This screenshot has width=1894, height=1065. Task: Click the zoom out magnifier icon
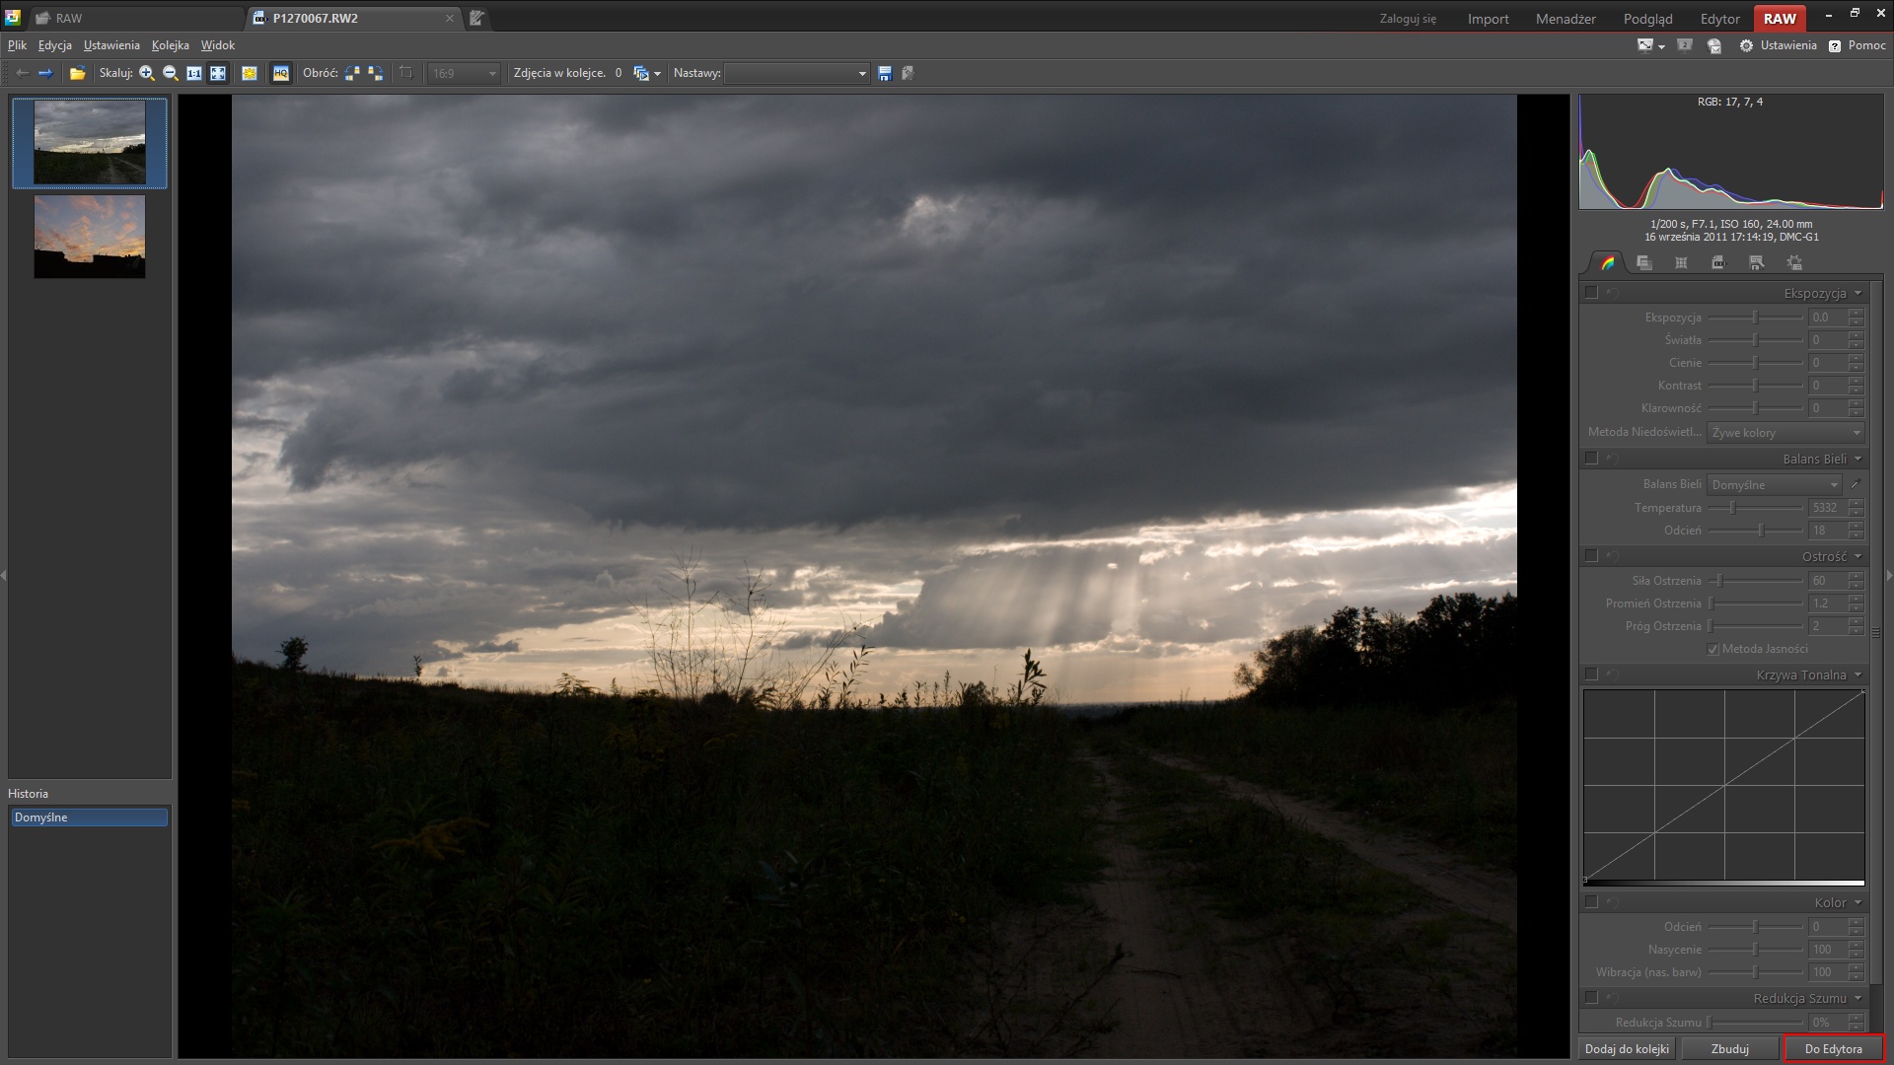click(x=170, y=73)
